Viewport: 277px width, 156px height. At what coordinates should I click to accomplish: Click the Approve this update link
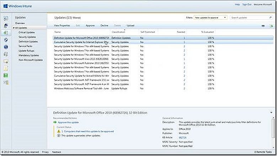[x=68, y=122]
